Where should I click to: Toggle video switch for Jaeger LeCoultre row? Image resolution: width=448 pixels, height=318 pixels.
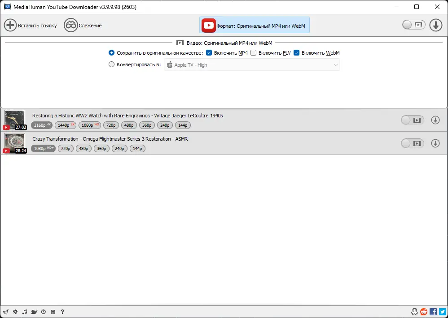tap(413, 120)
